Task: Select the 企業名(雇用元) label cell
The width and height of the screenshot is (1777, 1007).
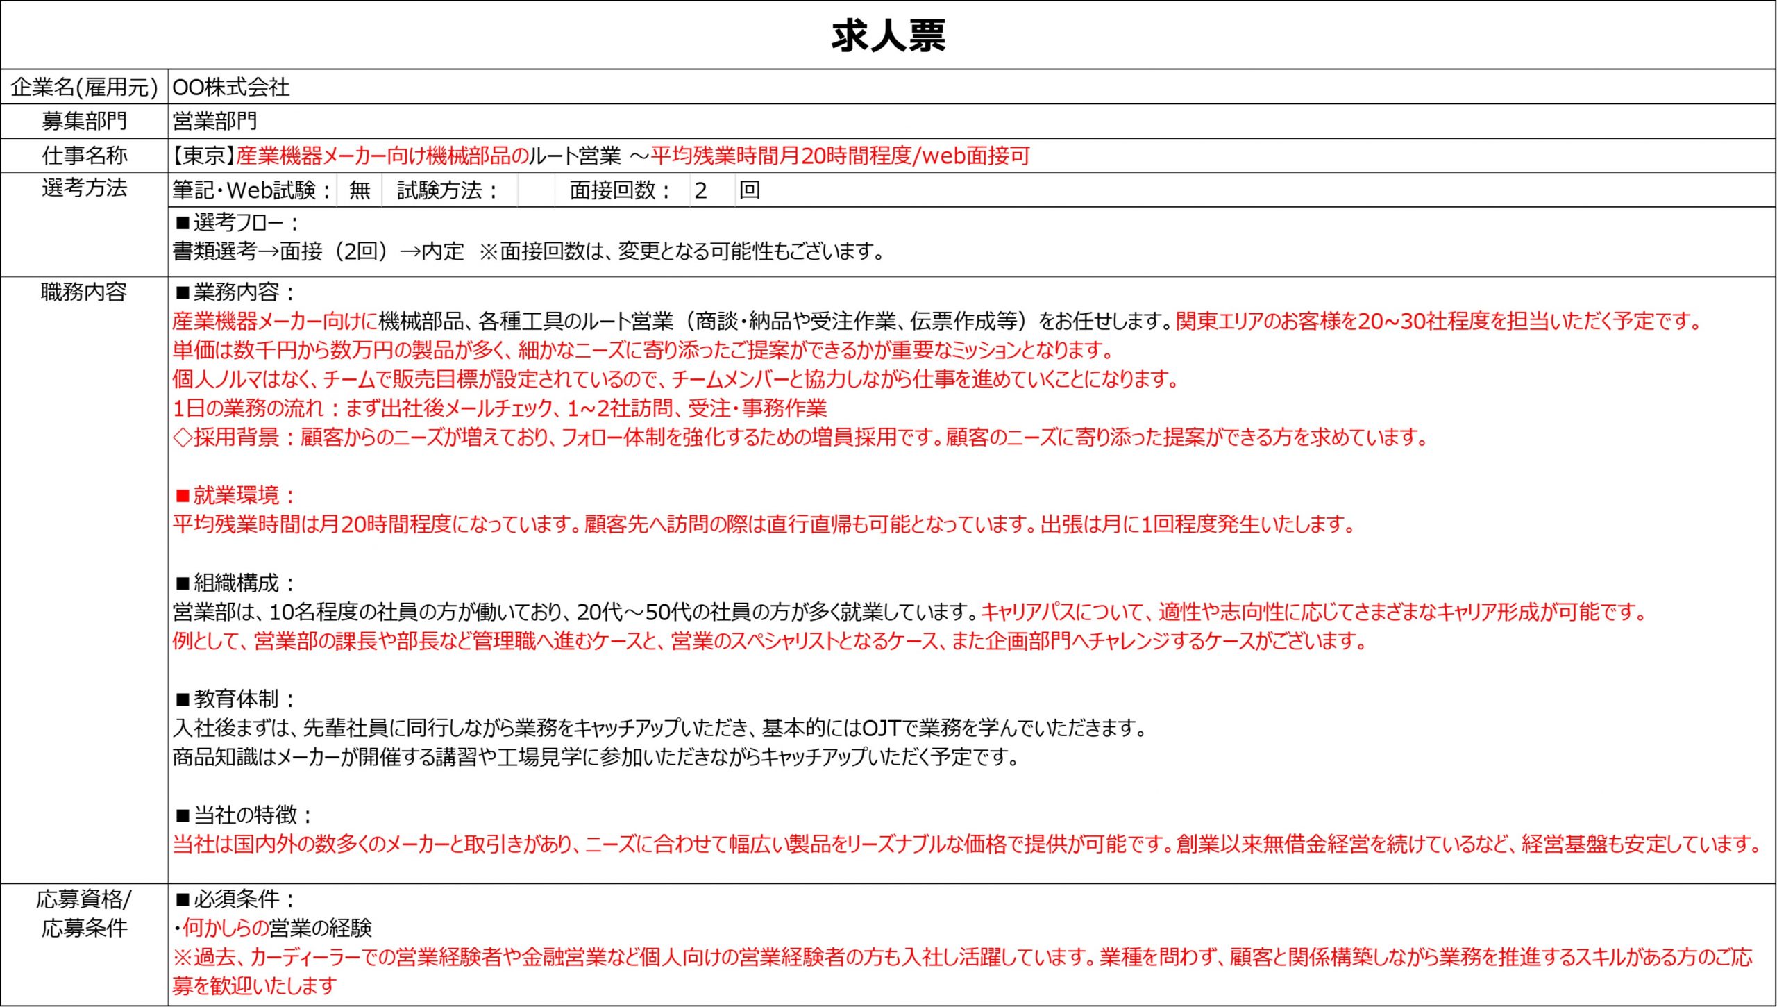Action: (x=84, y=87)
